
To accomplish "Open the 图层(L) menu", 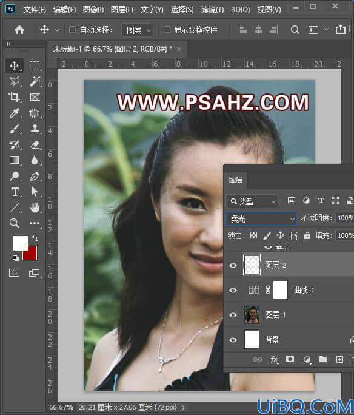I will click(x=122, y=10).
